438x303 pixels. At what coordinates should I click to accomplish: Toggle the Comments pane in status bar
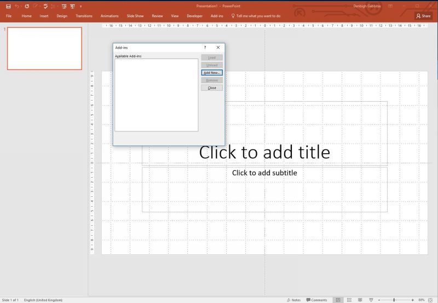(x=316, y=300)
